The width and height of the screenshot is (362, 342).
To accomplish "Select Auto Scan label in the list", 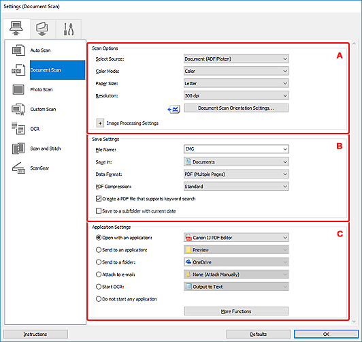I will point(40,50).
